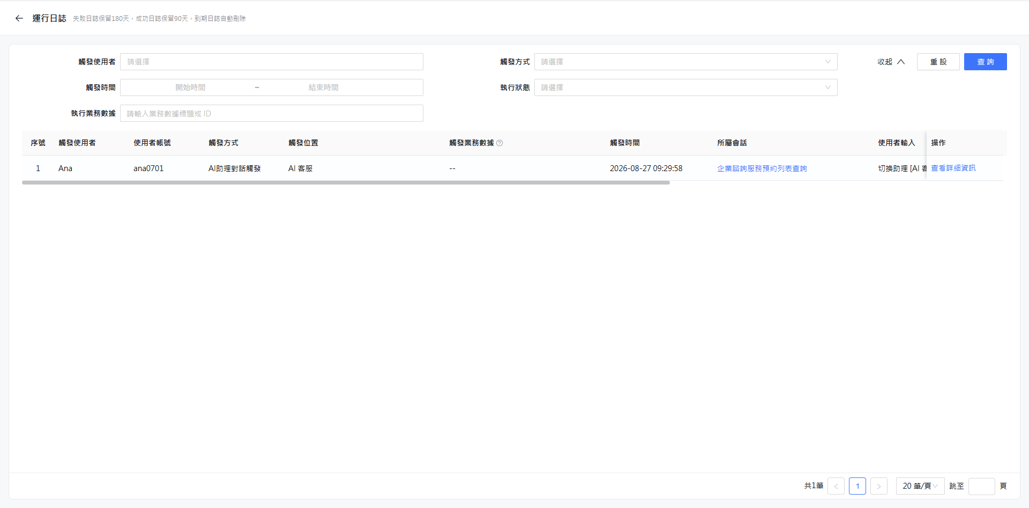Click the 操作 column header
The height and width of the screenshot is (508, 1029).
[938, 143]
